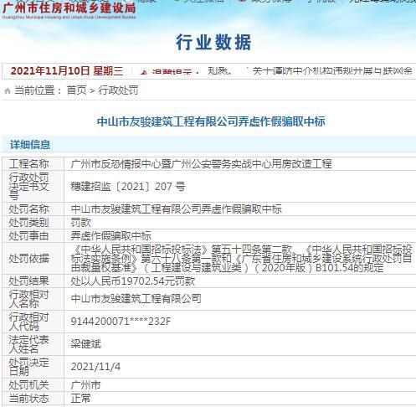
Task: Click the Guangzhou Housing Bureau logo title
Action: pos(69,10)
